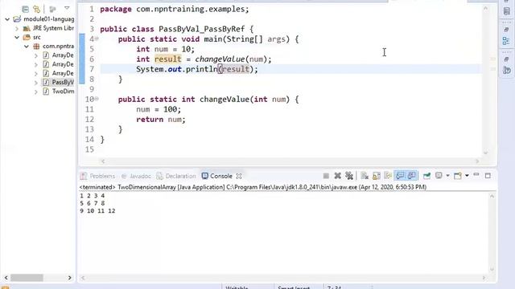Image resolution: width=515 pixels, height=289 pixels.
Task: Restore lower stacked view in right trim
Action: pyautogui.click(x=506, y=59)
